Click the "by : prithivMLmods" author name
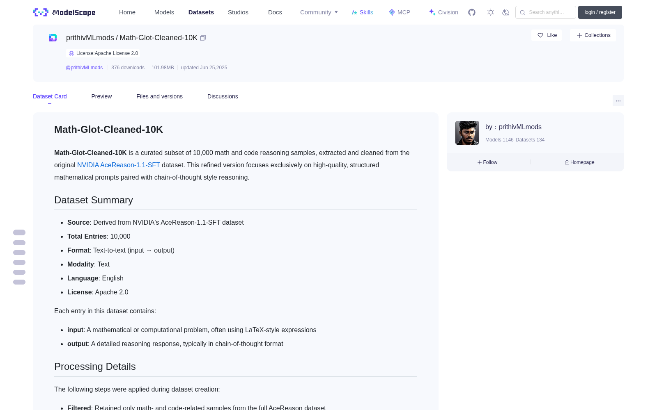This screenshot has width=657, height=410. [513, 127]
